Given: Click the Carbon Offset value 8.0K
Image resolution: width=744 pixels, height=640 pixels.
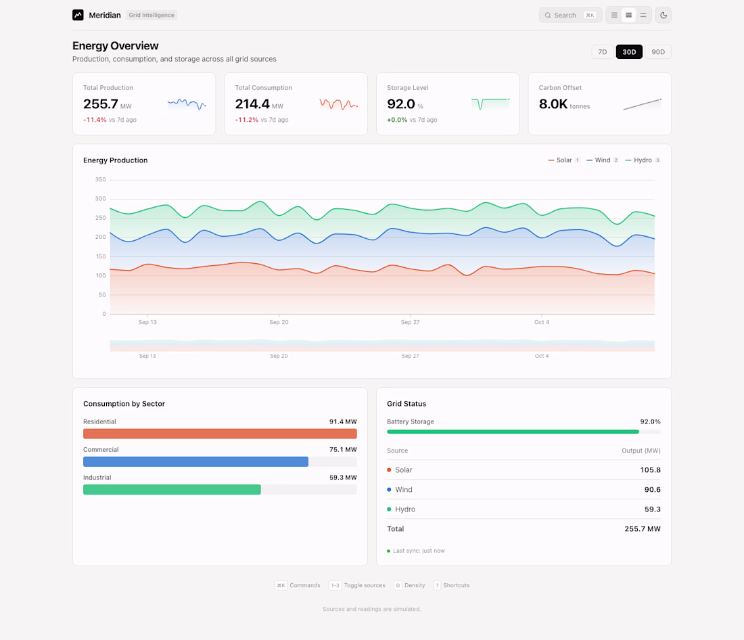Looking at the screenshot, I should click(553, 104).
